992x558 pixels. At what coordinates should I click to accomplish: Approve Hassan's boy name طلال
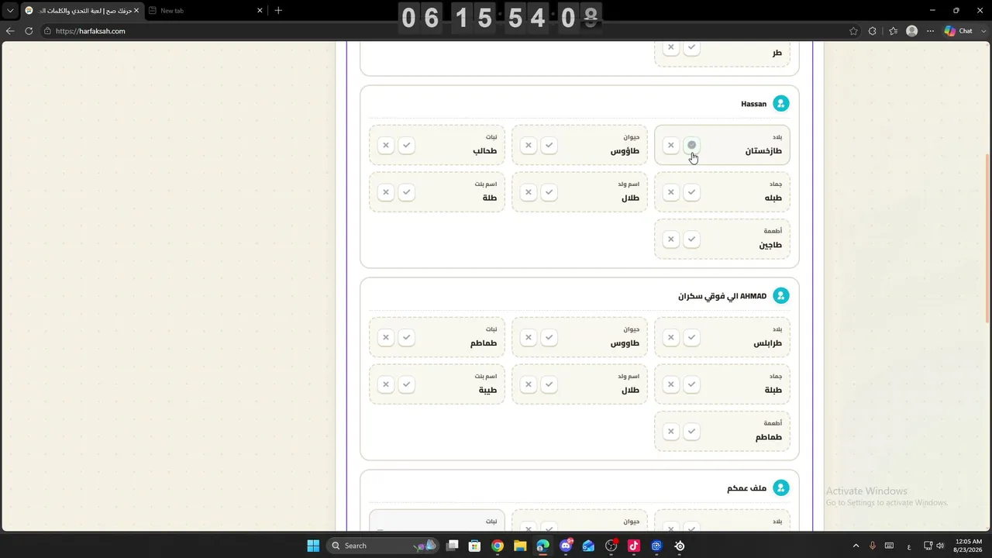pos(549,192)
